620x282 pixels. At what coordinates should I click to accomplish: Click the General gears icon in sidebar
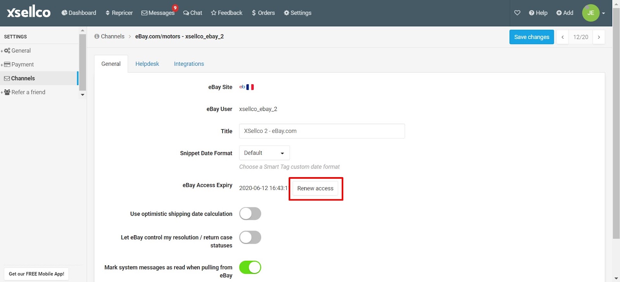click(x=7, y=51)
